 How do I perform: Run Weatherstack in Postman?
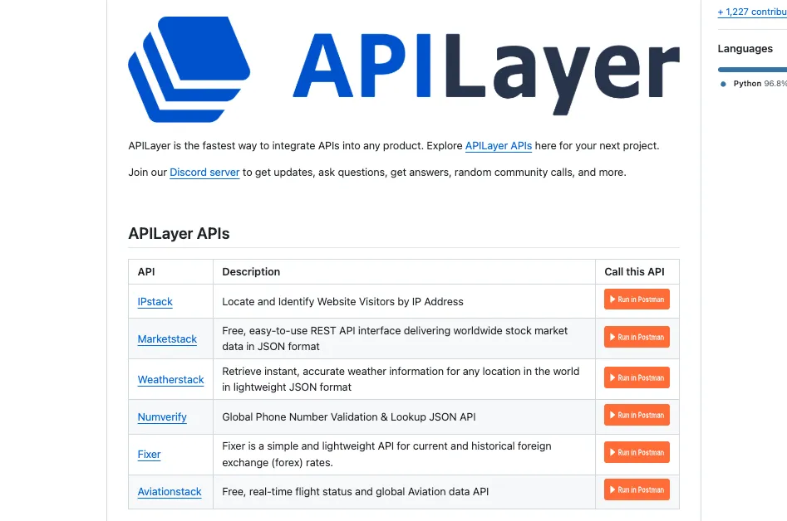tap(637, 377)
